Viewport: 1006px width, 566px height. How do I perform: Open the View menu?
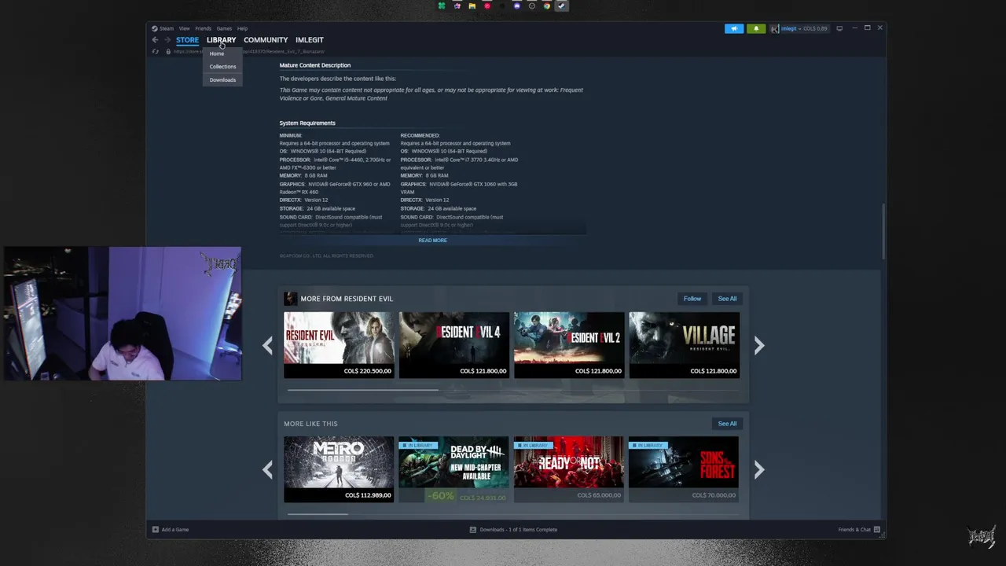click(184, 28)
